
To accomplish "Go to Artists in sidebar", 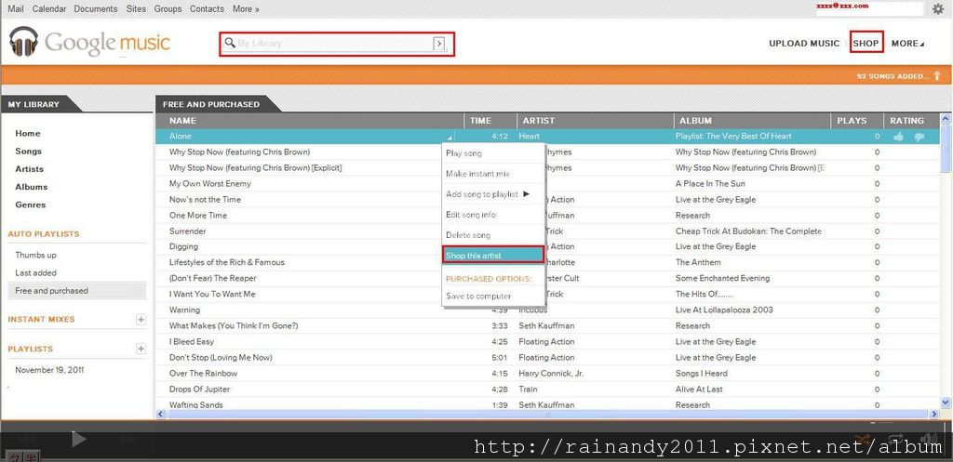I will [x=30, y=169].
